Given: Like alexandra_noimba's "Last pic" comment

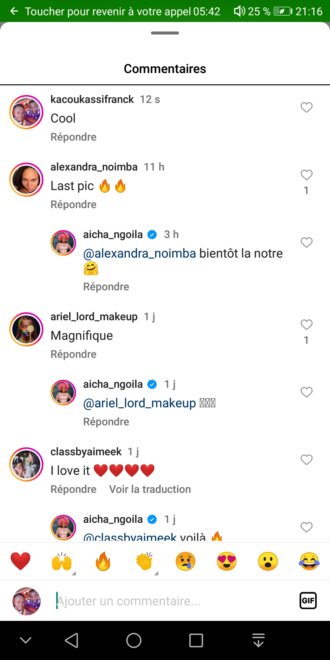Looking at the screenshot, I should click(306, 175).
